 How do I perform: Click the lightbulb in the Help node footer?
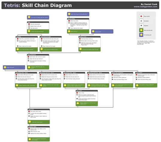click(x=29, y=31)
